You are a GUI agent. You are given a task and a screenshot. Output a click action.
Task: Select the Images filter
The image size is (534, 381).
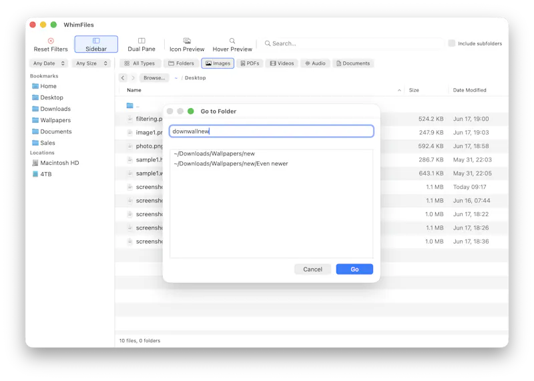pyautogui.click(x=218, y=63)
